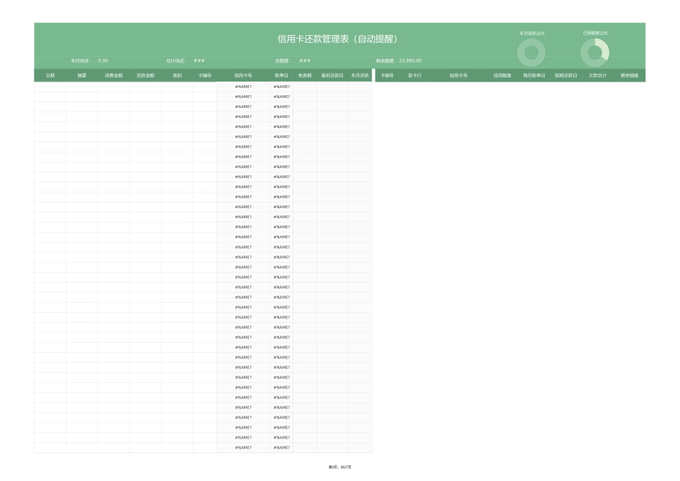Viewport: 680px width, 481px height.
Task: Click the 信用卡号 header next to 账单日
Action: 243,75
